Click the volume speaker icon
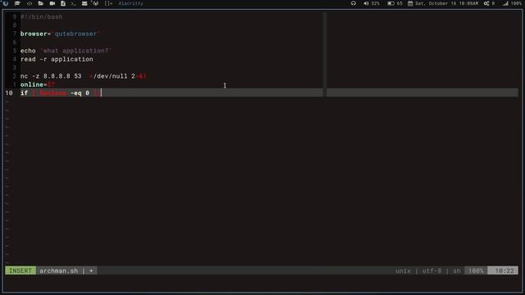 pos(366,3)
